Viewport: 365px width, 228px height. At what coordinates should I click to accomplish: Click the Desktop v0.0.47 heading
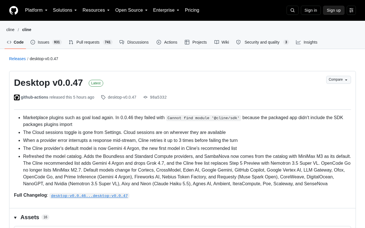pyautogui.click(x=48, y=83)
